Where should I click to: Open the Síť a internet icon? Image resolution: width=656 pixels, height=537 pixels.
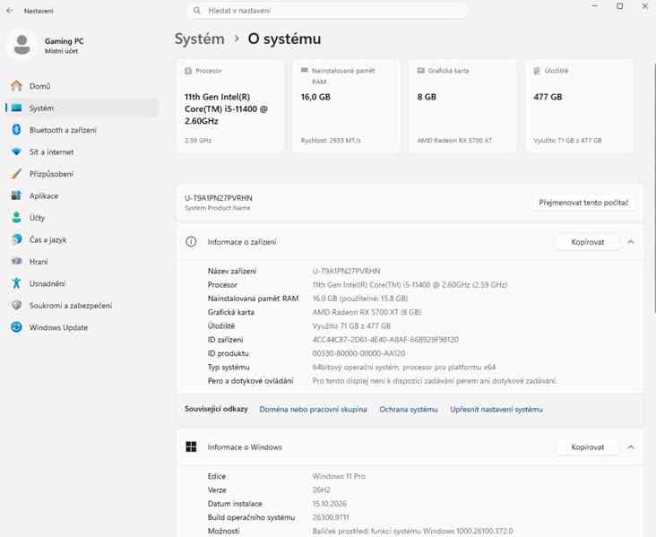coord(16,152)
